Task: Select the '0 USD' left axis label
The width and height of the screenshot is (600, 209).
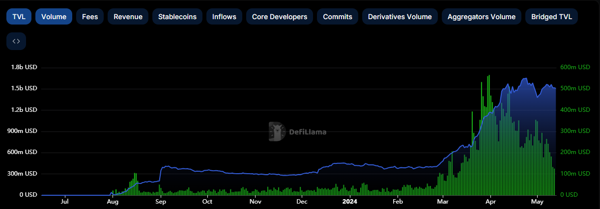Action: point(28,195)
